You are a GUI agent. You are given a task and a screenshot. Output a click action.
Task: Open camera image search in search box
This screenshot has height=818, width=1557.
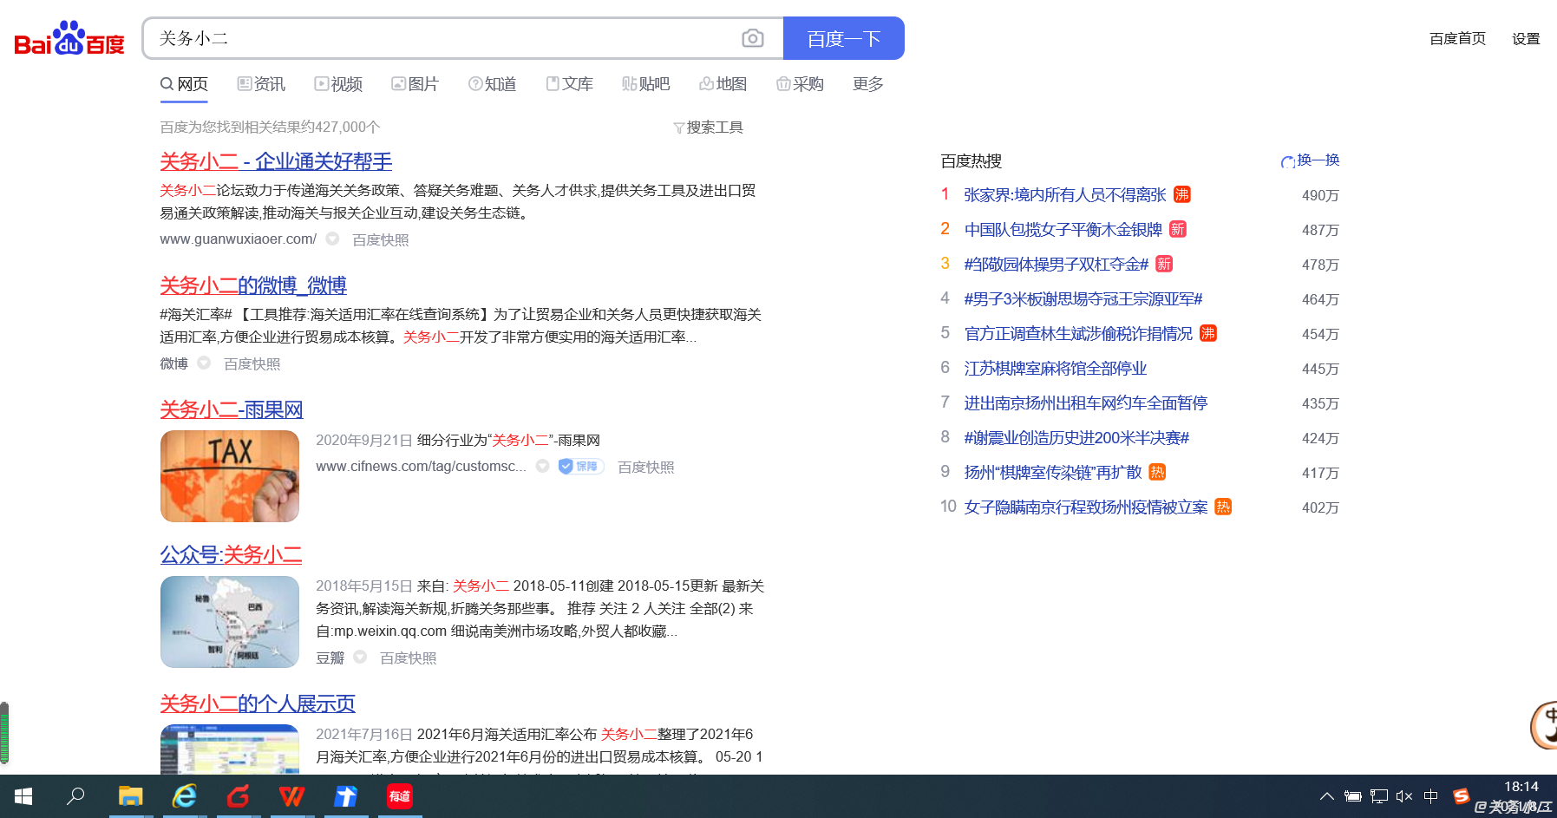753,38
